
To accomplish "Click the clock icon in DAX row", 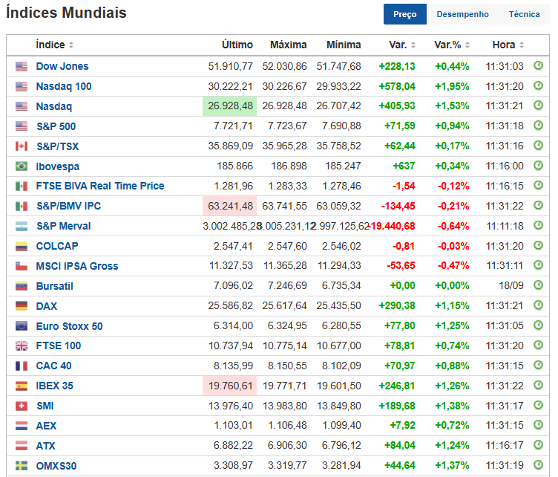I will pos(538,305).
